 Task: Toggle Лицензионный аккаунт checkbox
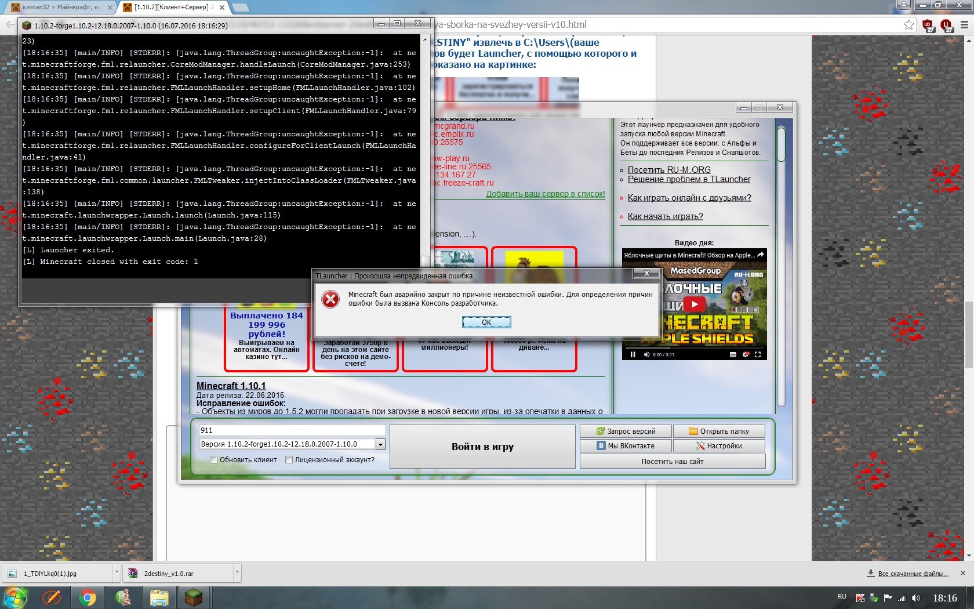coord(289,460)
